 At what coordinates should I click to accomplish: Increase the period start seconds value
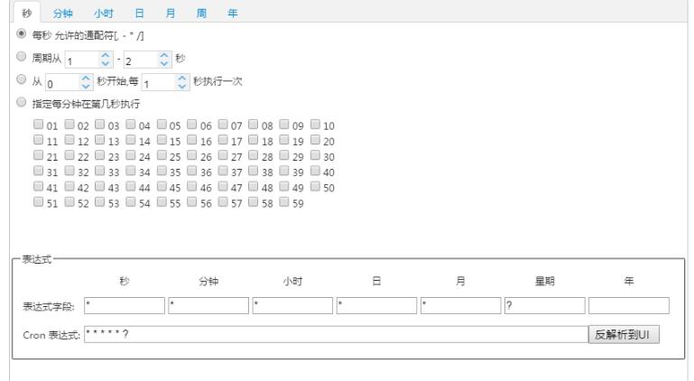tap(106, 56)
